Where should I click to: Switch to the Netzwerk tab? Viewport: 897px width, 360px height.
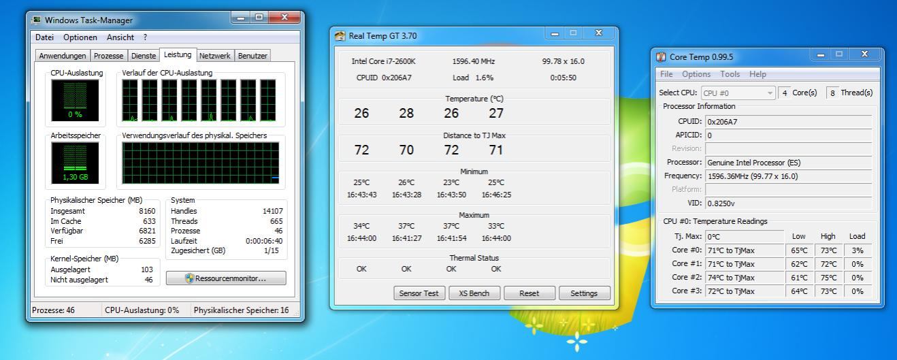click(x=215, y=56)
